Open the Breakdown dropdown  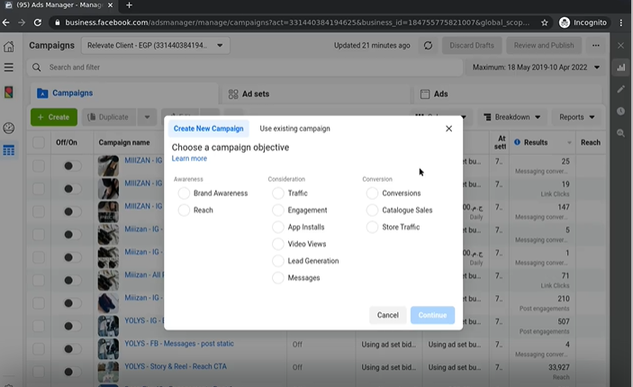click(x=511, y=117)
